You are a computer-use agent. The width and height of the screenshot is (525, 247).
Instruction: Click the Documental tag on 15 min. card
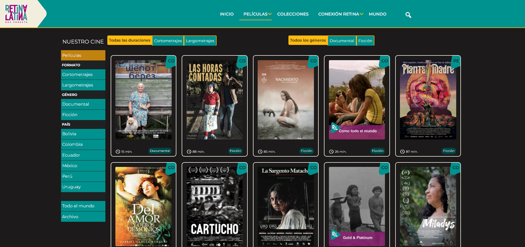[160, 151]
